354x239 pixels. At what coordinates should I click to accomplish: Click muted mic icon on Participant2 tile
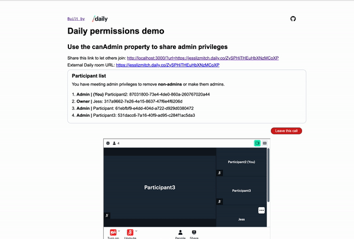[219, 173]
